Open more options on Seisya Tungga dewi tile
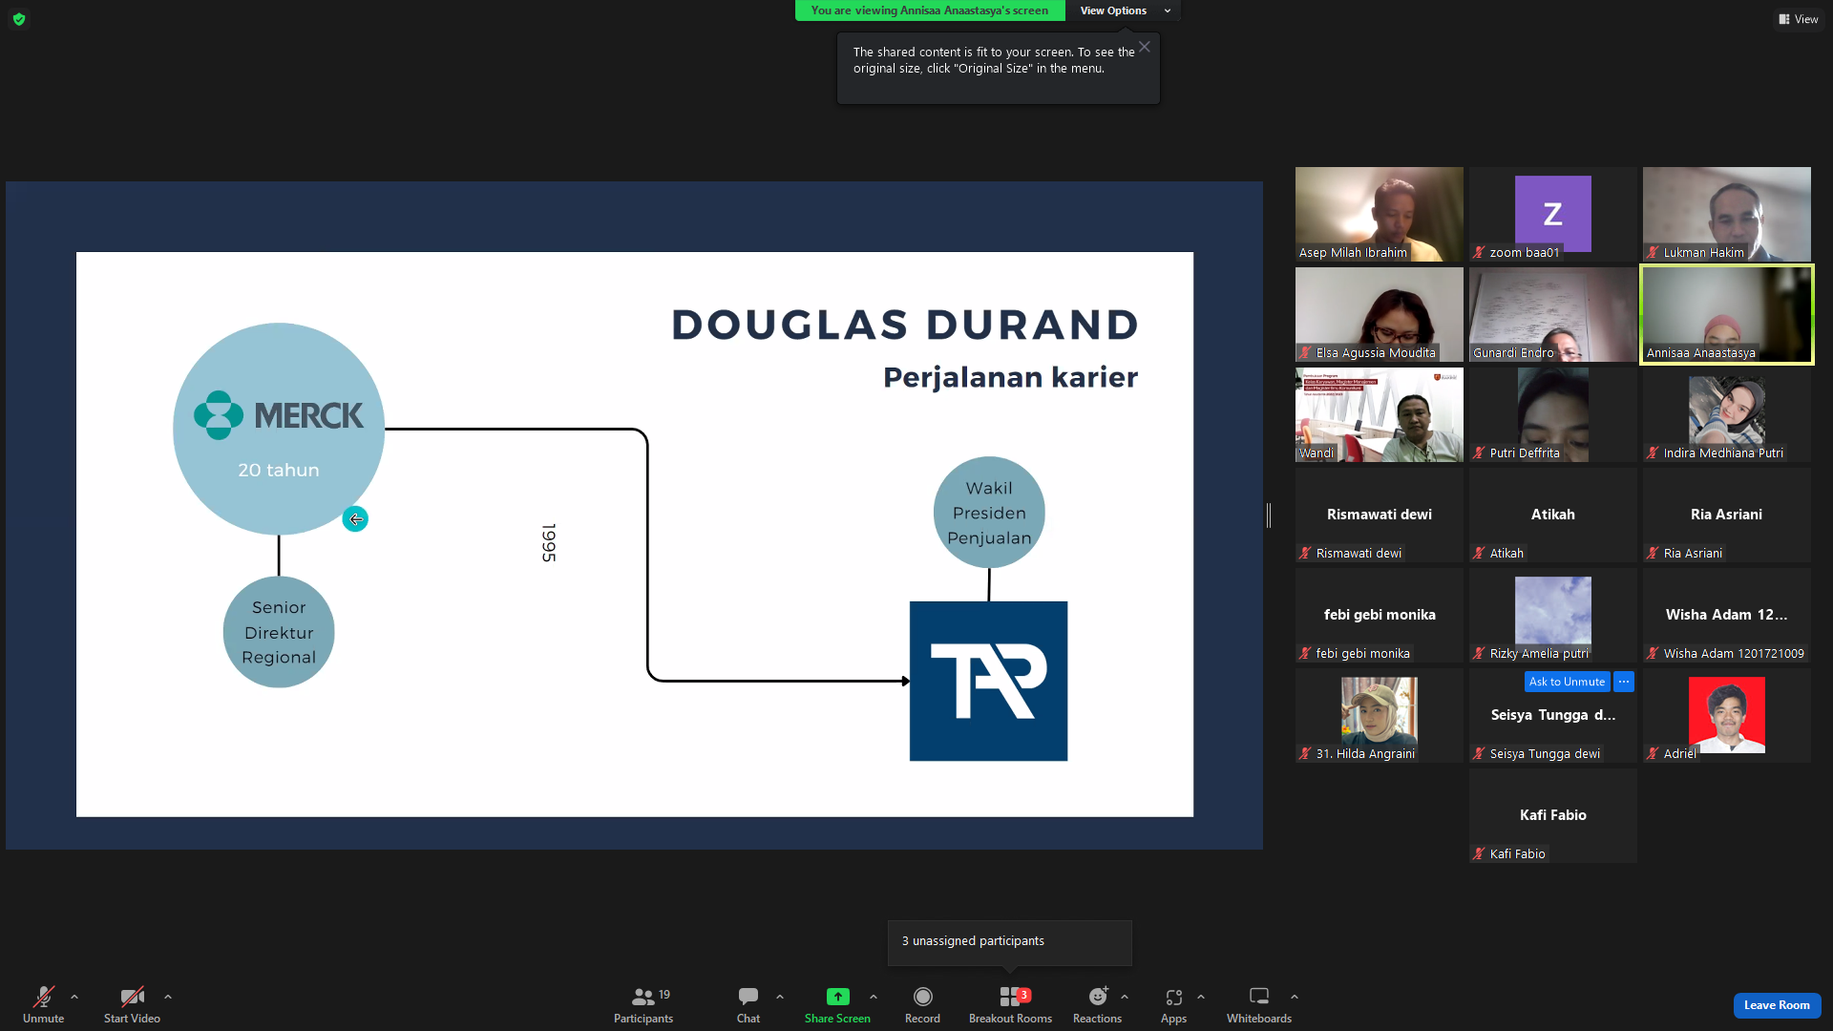The width and height of the screenshot is (1833, 1031). tap(1624, 682)
